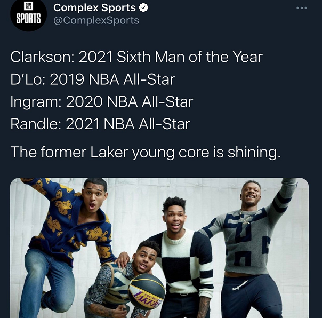Viewport: 322px width, 318px height.
Task: Click the small Complex logo inside avatar
Action: [29, 6]
